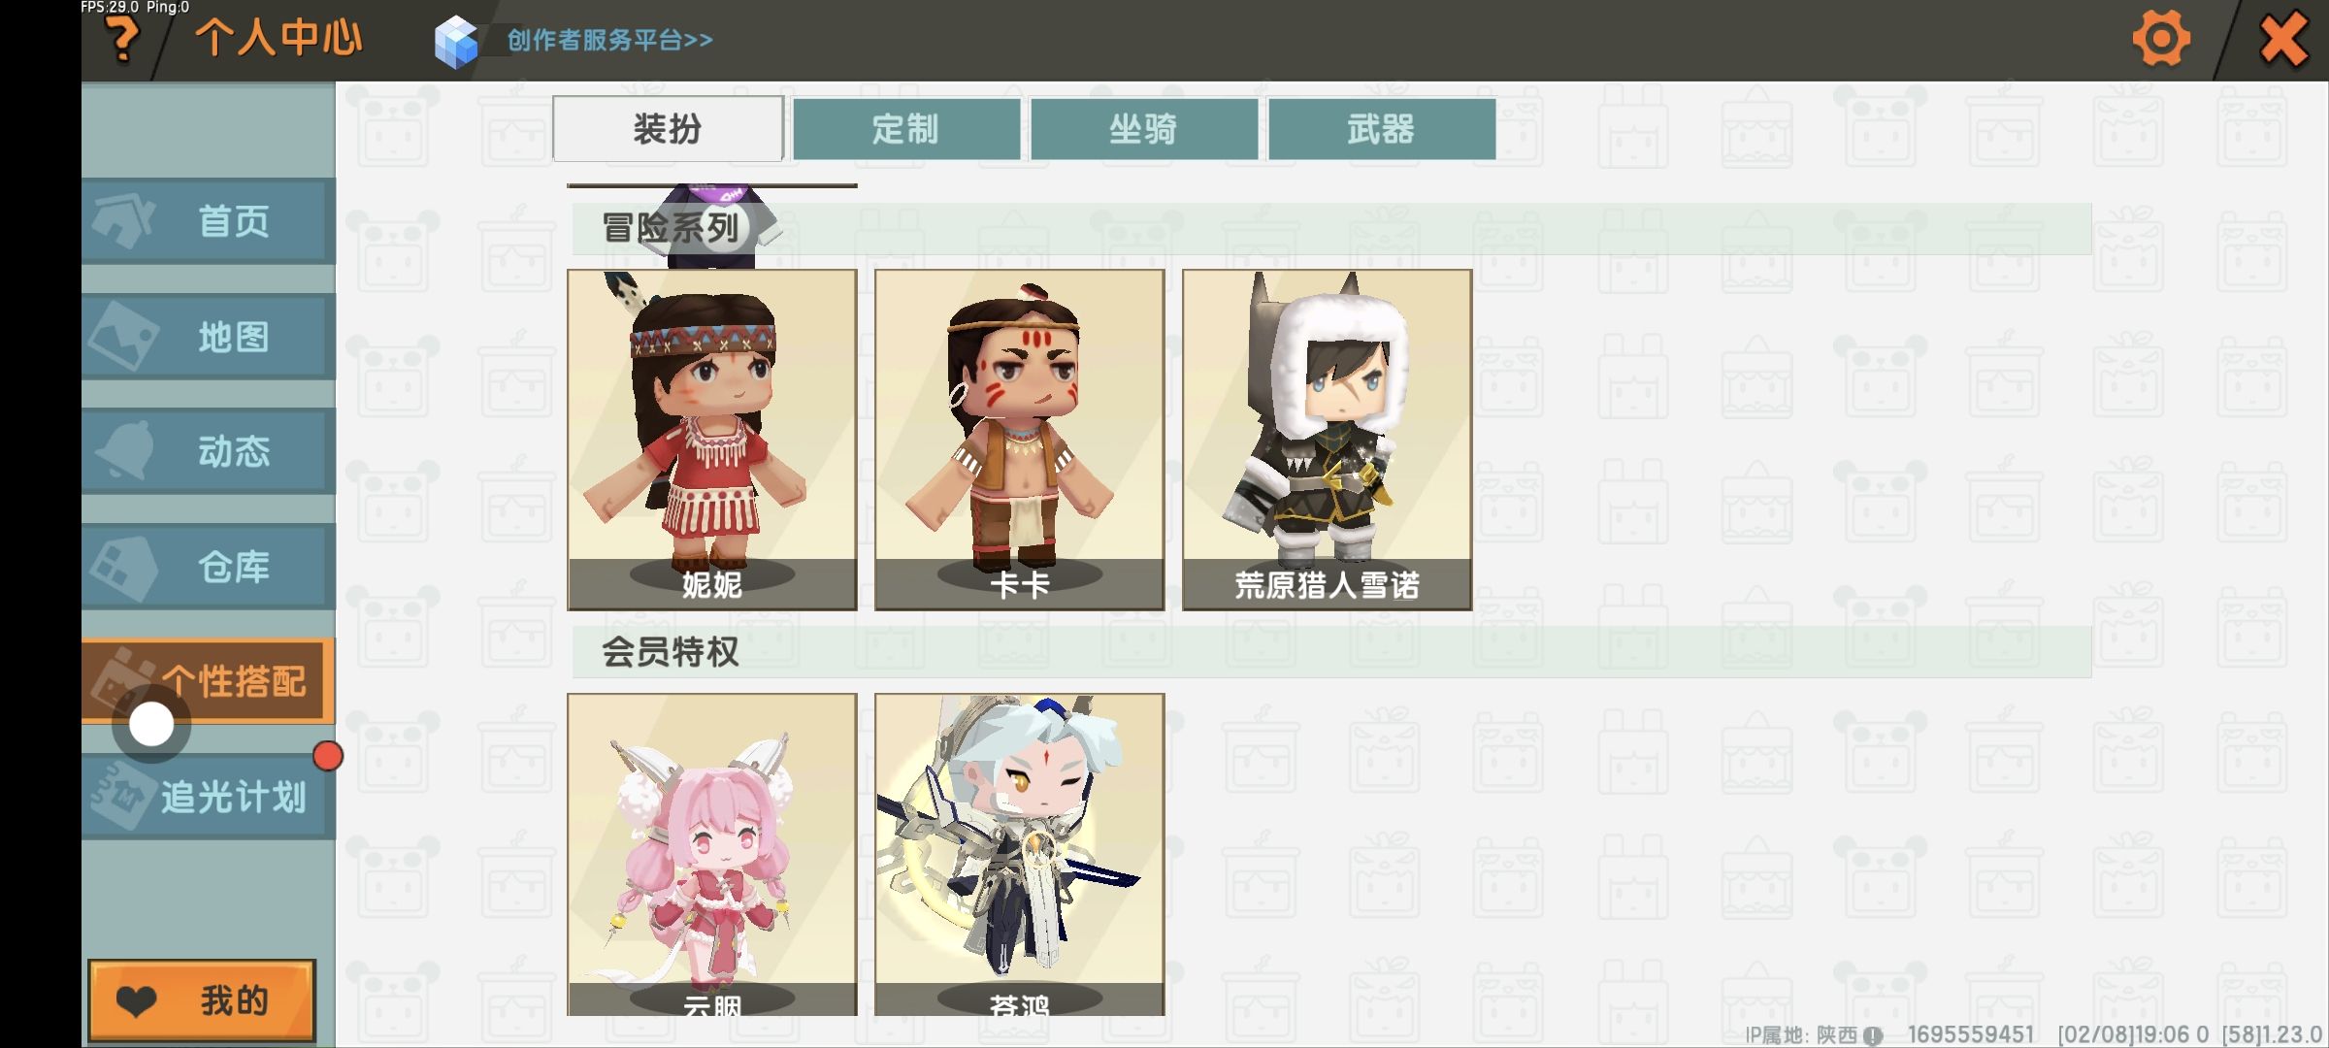The height and width of the screenshot is (1048, 2329).
Task: Click the orange question mark help icon
Action: tap(122, 41)
